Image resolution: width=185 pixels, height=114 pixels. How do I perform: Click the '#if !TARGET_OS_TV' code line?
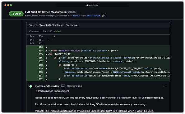pyautogui.click(x=59, y=54)
